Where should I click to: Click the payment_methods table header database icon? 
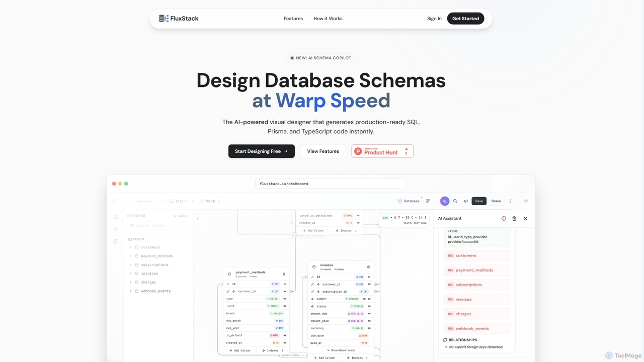[x=229, y=274]
